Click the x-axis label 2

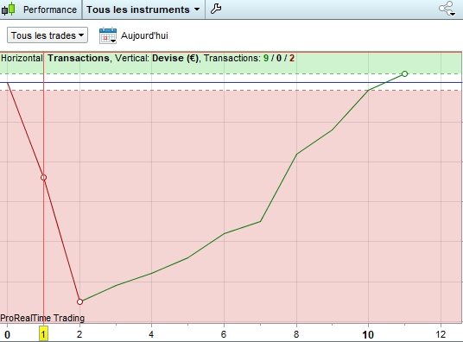coord(79,334)
